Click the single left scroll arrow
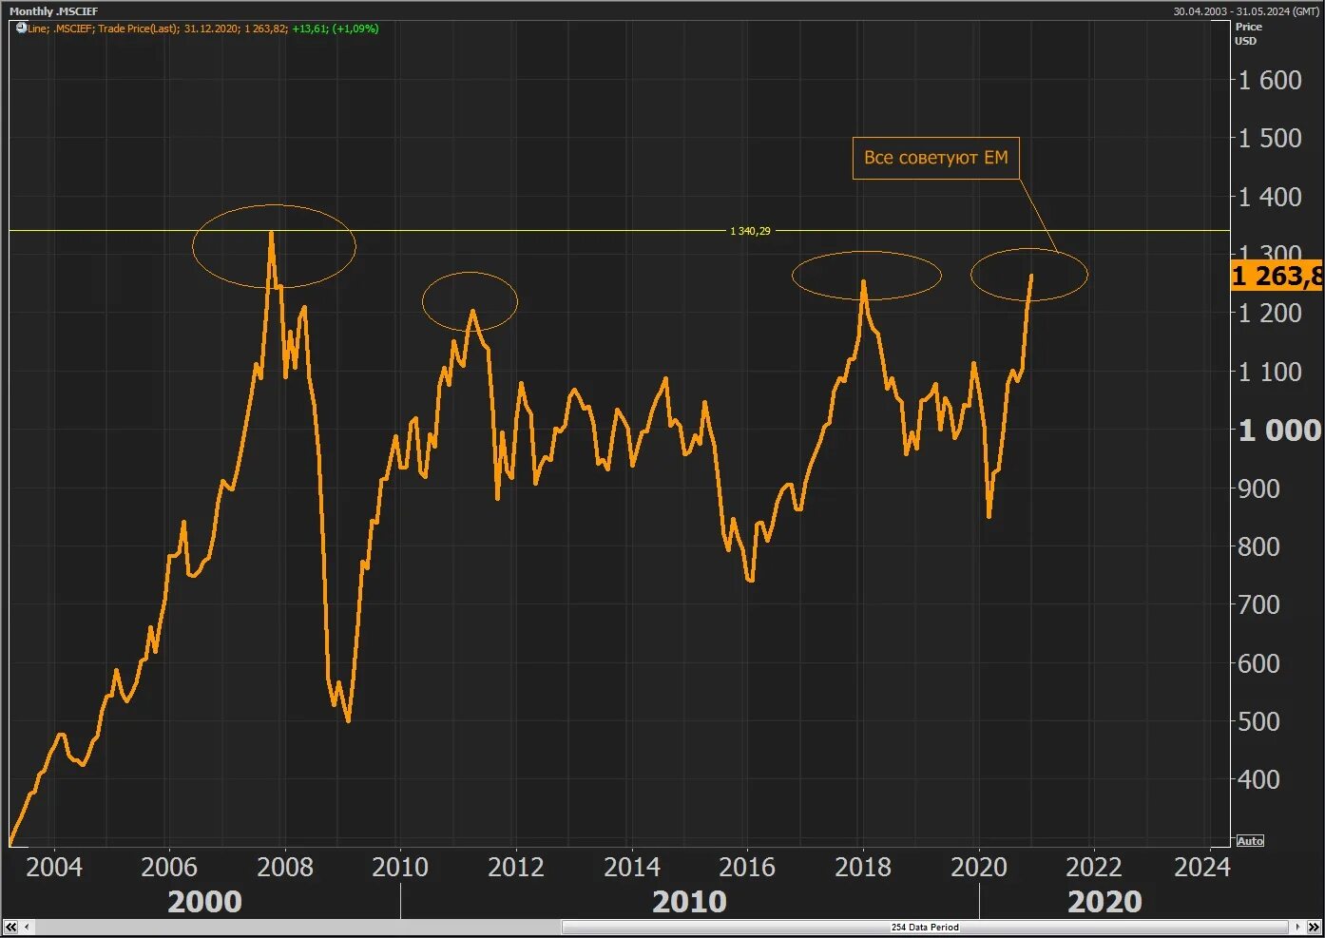The image size is (1325, 938). click(x=27, y=927)
